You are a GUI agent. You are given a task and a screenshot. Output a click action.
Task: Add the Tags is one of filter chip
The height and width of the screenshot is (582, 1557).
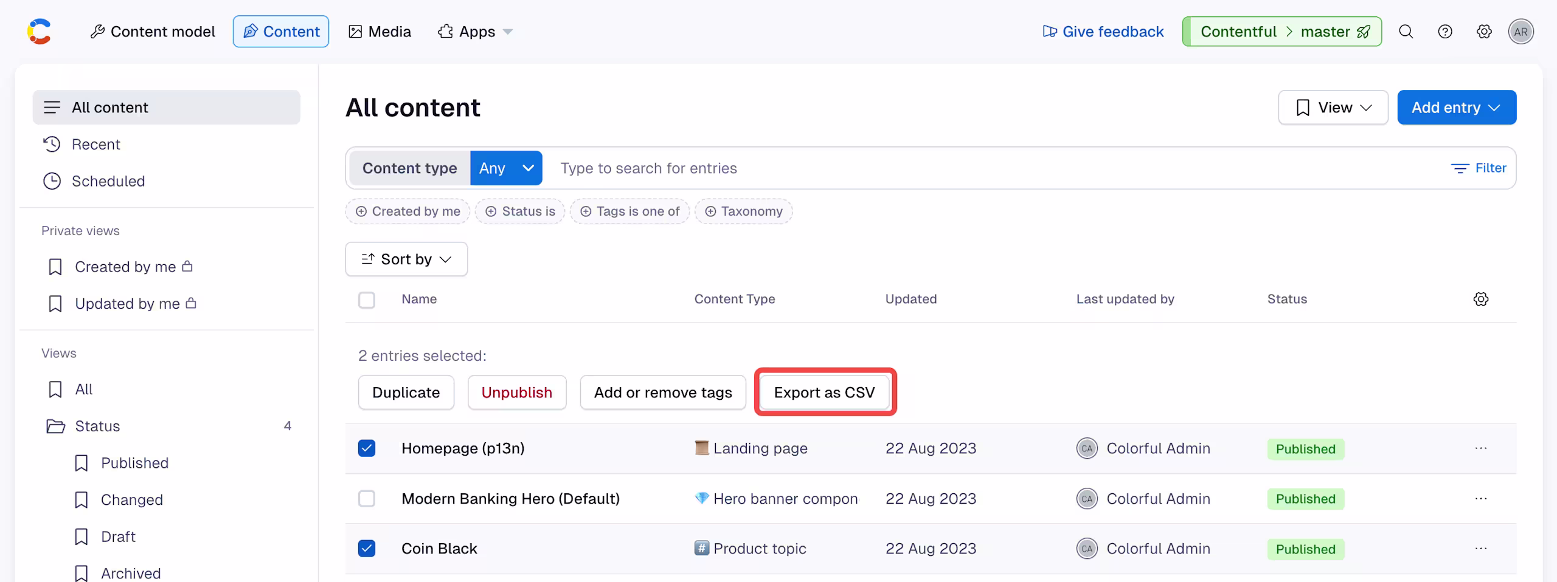pos(629,211)
